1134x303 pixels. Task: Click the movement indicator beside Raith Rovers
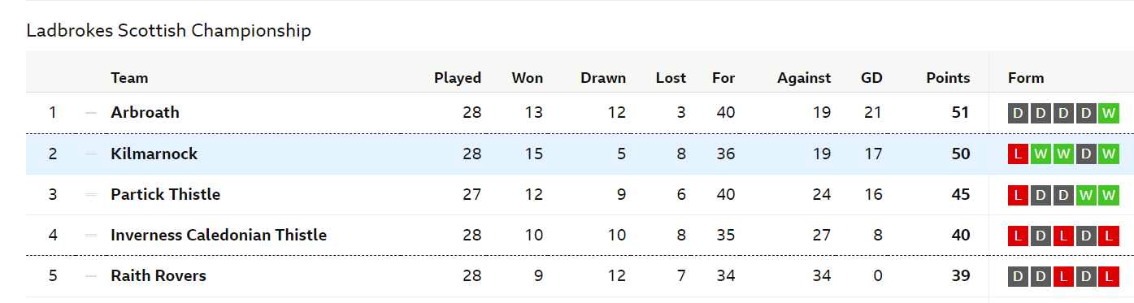tap(91, 276)
